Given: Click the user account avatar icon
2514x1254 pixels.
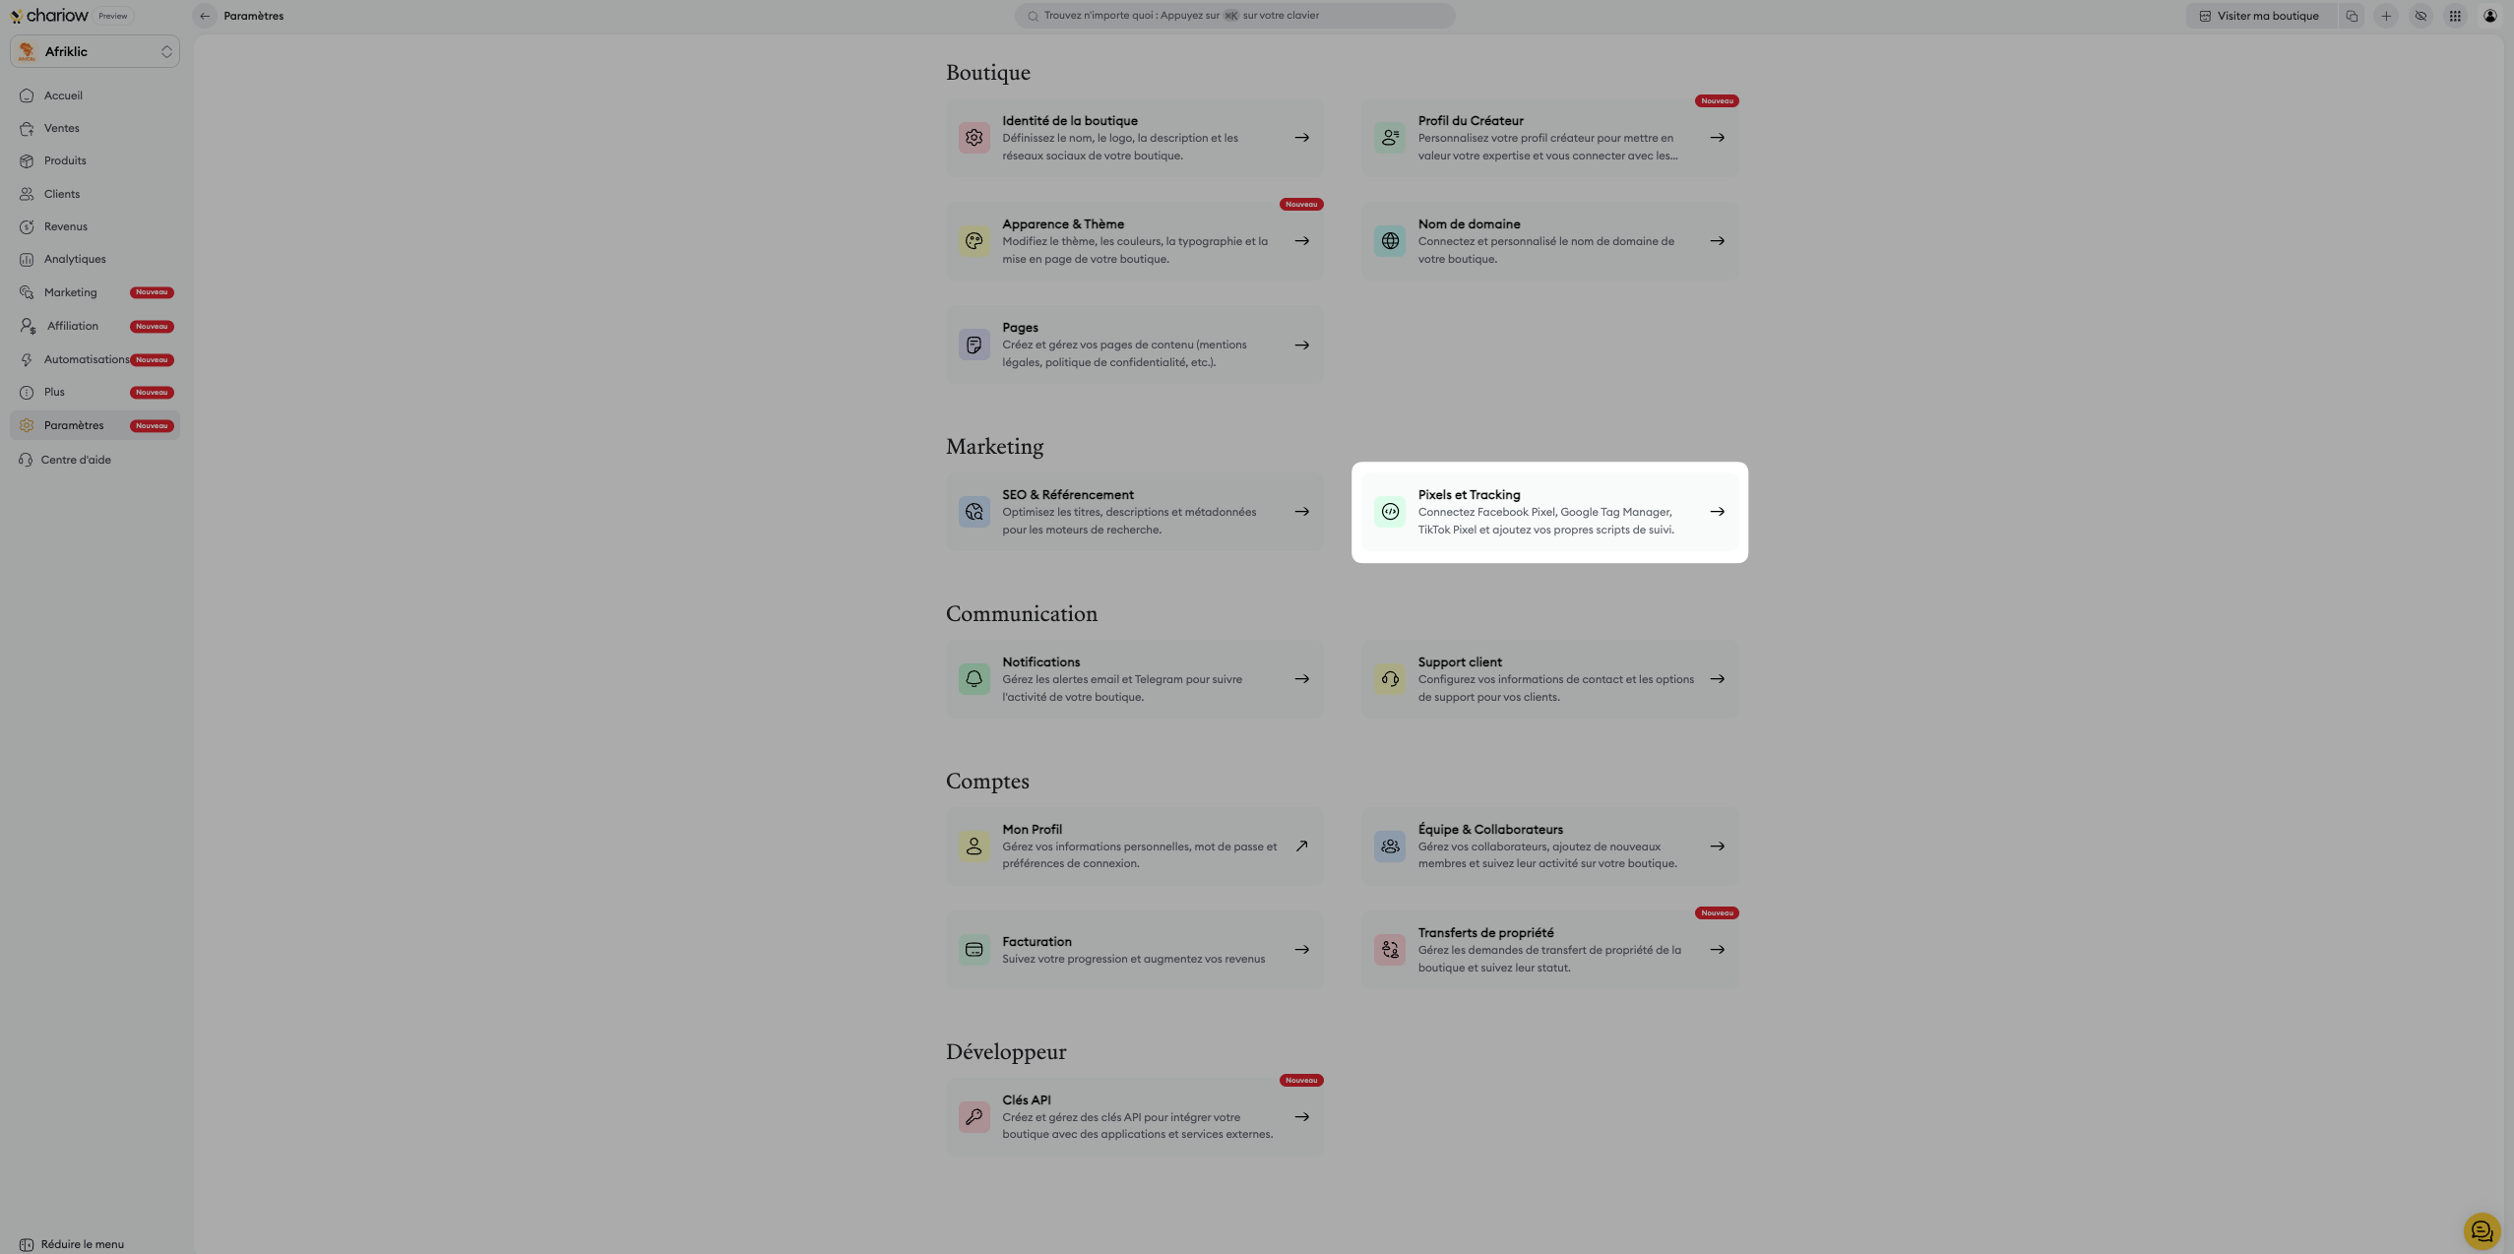Looking at the screenshot, I should [2489, 16].
